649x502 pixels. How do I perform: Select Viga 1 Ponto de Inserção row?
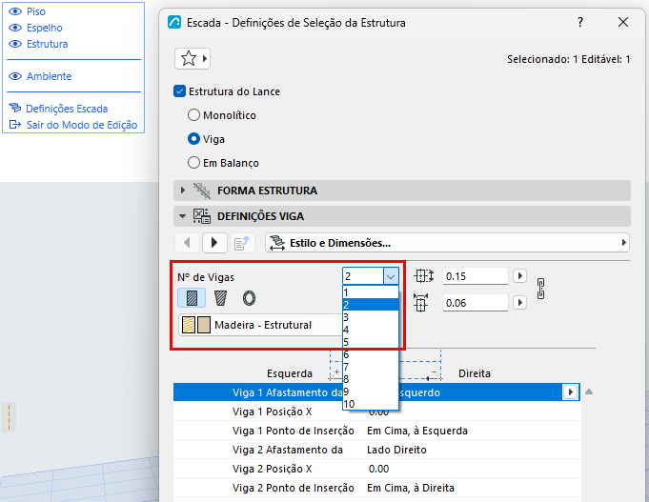(376, 431)
